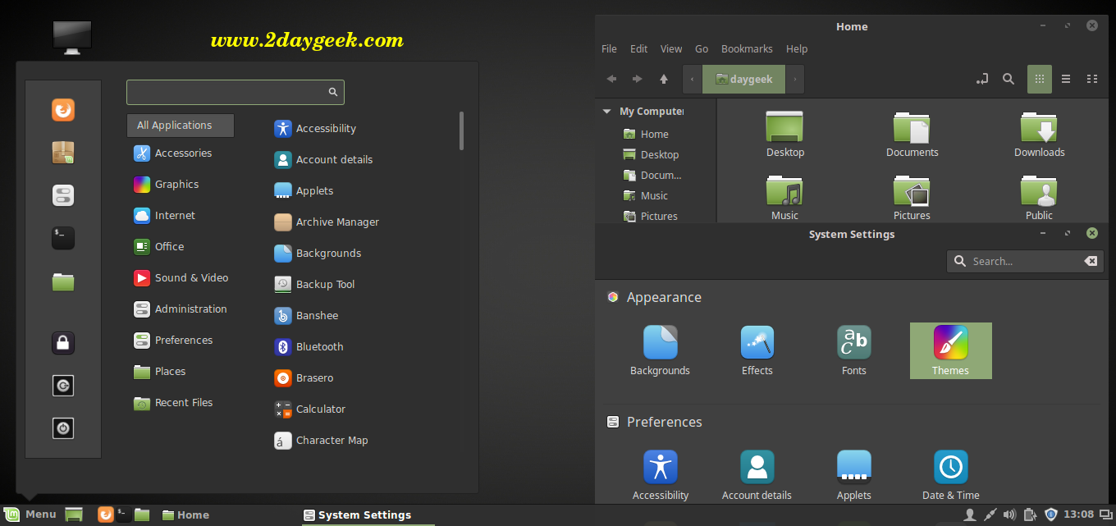Open the Downloads folder

[x=1039, y=135]
